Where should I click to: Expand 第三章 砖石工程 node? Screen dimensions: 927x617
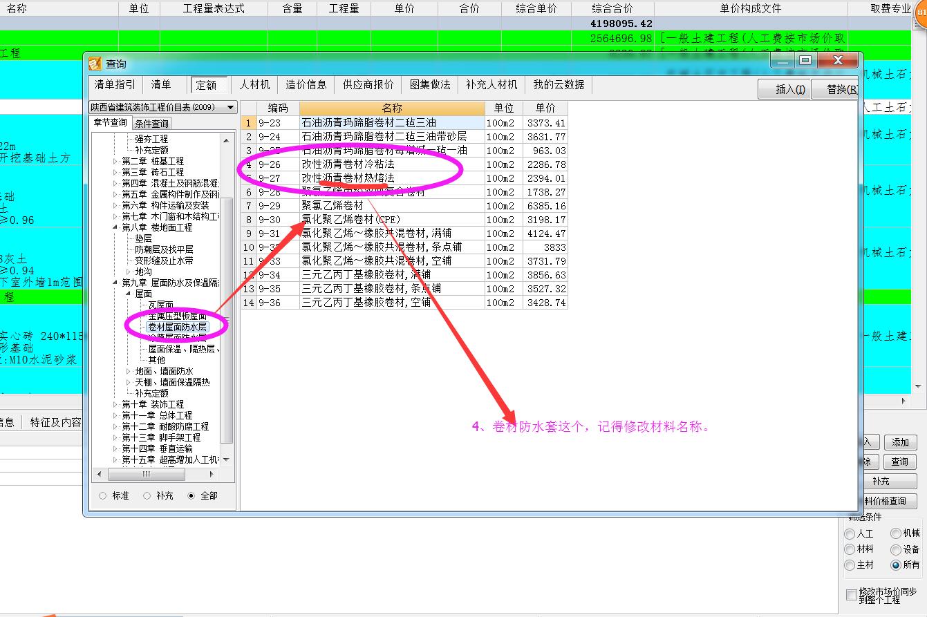click(116, 172)
